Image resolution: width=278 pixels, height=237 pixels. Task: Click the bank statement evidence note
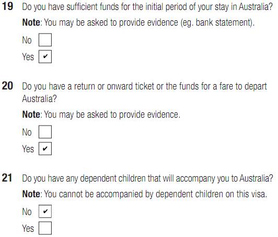[138, 22]
